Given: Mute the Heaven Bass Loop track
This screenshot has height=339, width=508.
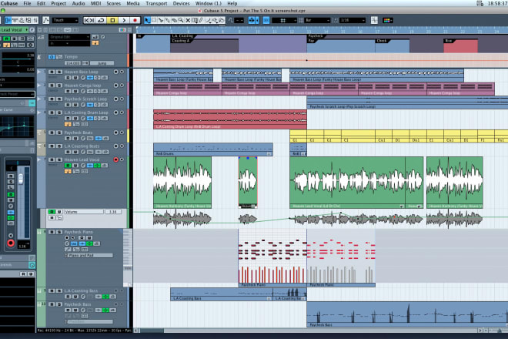Looking at the screenshot, I should (52, 72).
